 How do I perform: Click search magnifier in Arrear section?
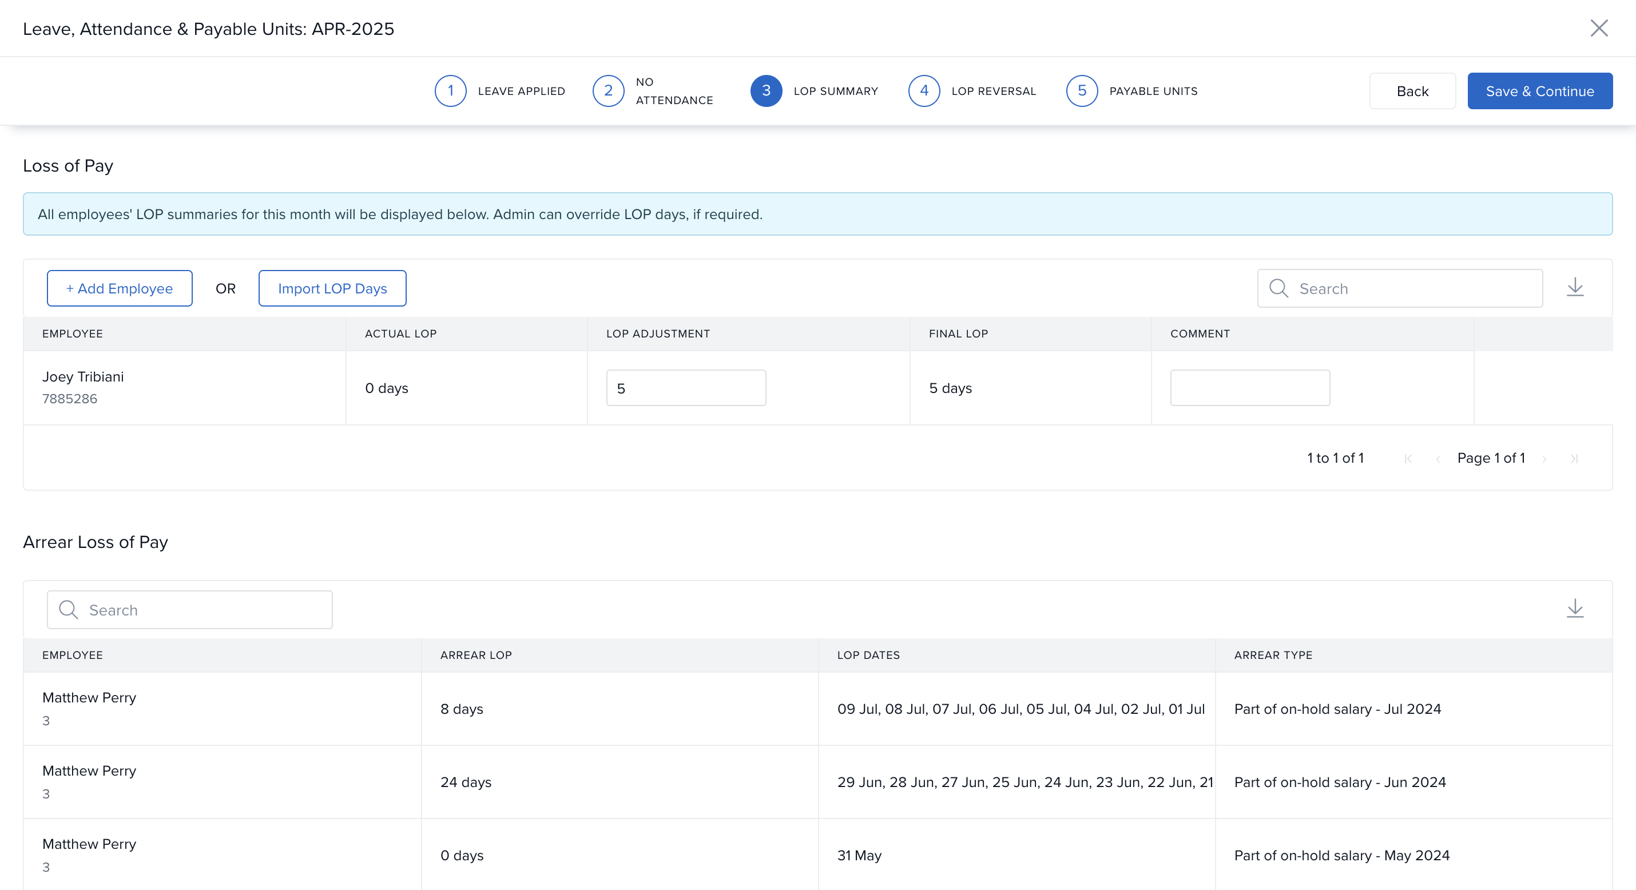point(69,610)
